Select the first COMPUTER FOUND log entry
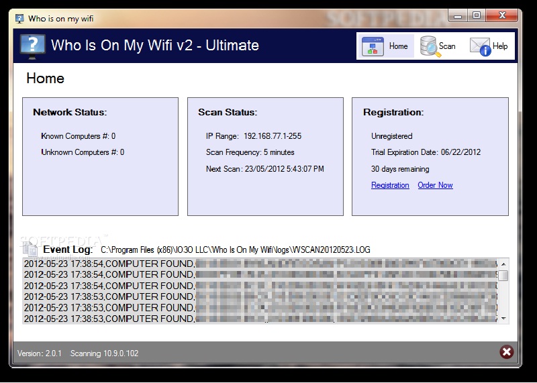 (x=109, y=264)
